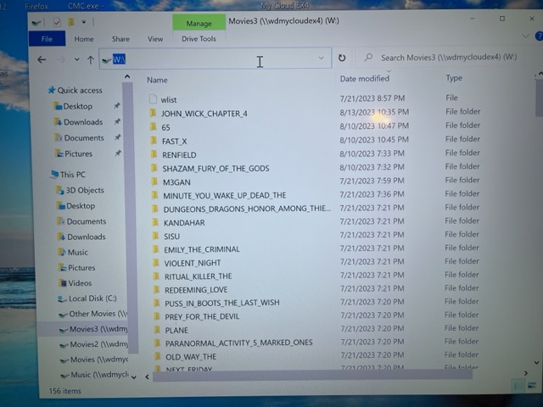Select the KANDAHAR folder icon
543x407 pixels.
155,222
